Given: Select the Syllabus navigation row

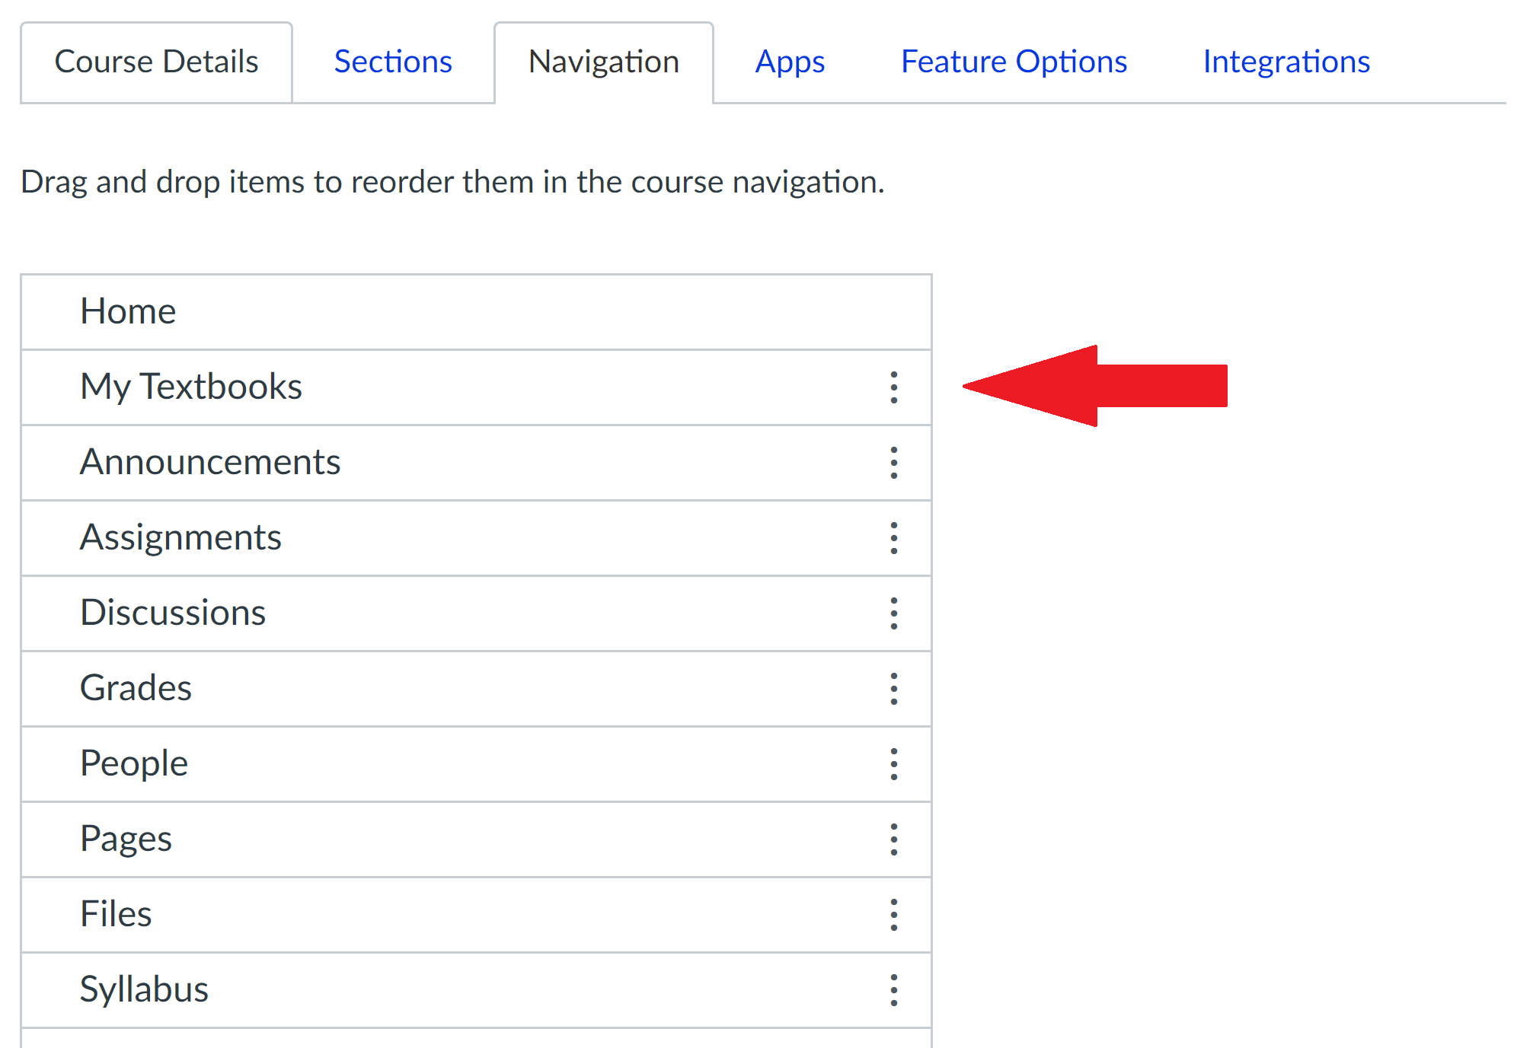Looking at the screenshot, I should click(x=477, y=990).
